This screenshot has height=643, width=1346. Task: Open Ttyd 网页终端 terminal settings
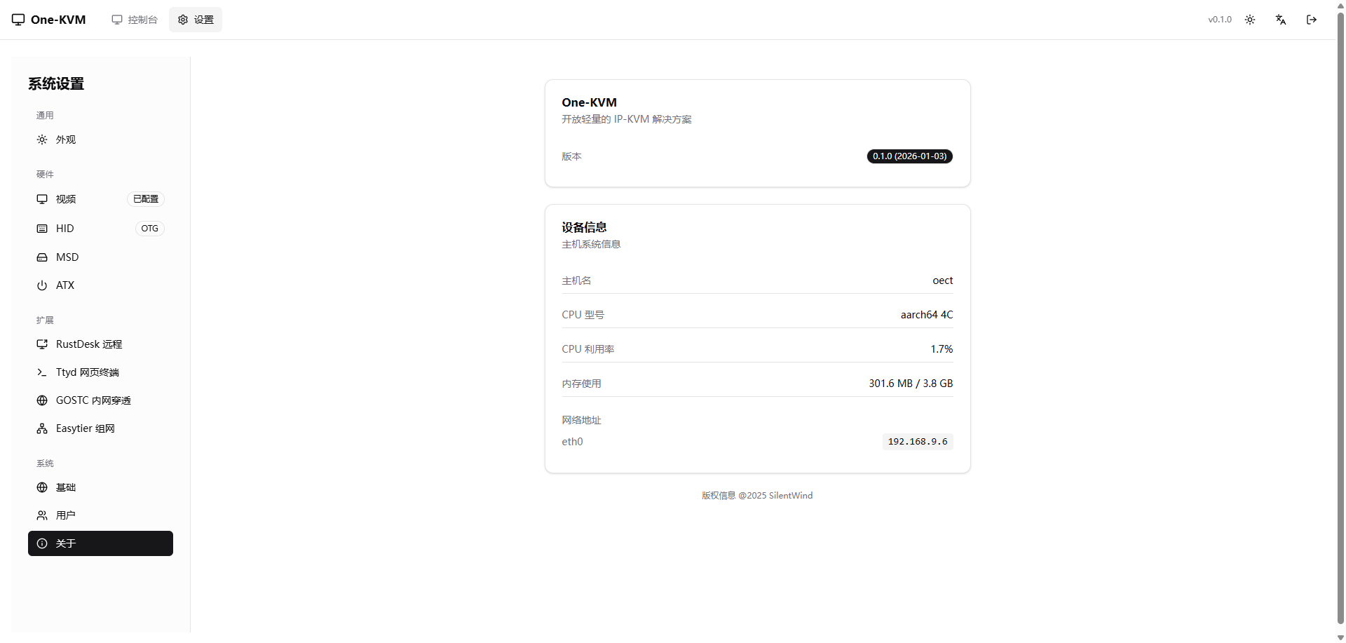click(x=87, y=372)
